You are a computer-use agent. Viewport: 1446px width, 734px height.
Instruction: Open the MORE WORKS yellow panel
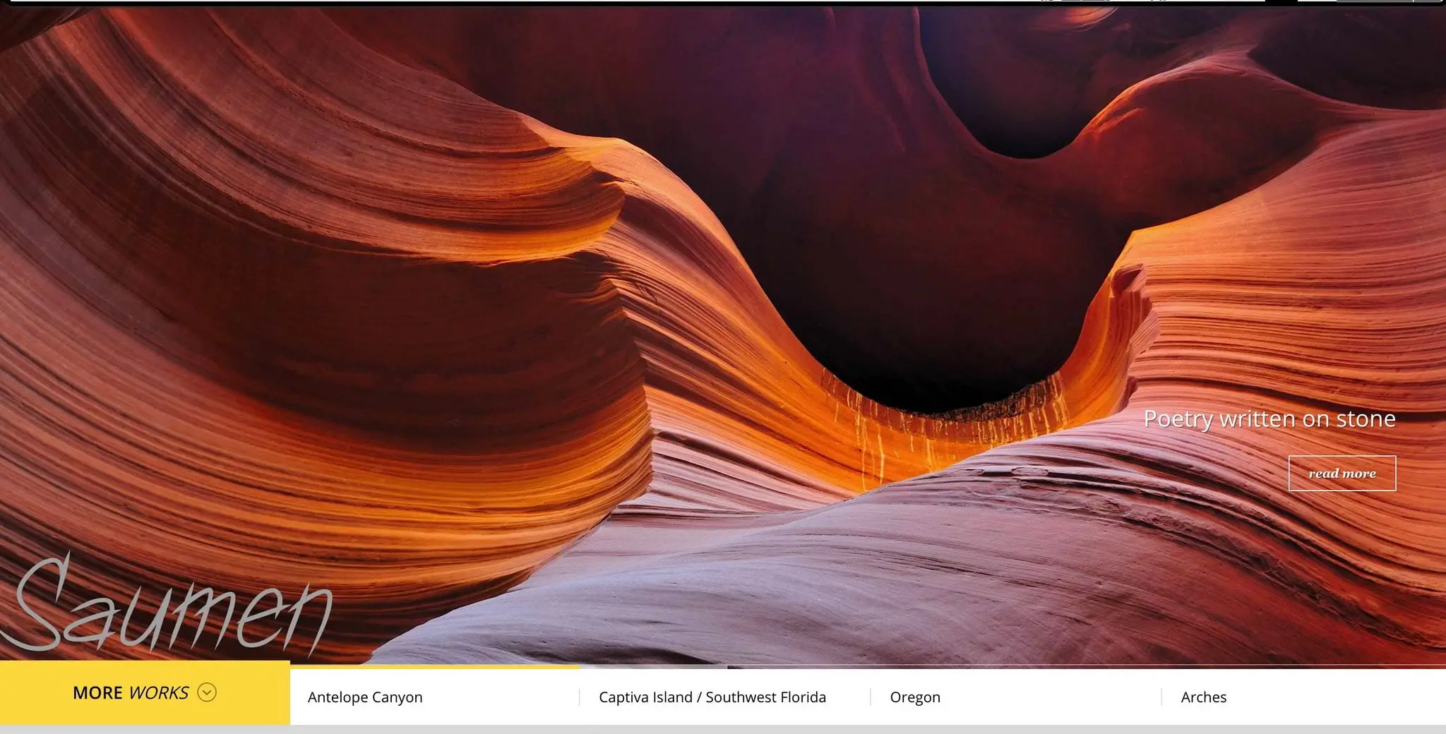point(145,692)
